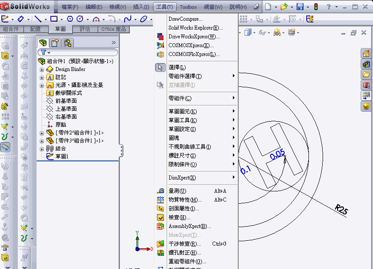Click the Open folder icon
The image size is (373, 269).
click(x=284, y=7)
